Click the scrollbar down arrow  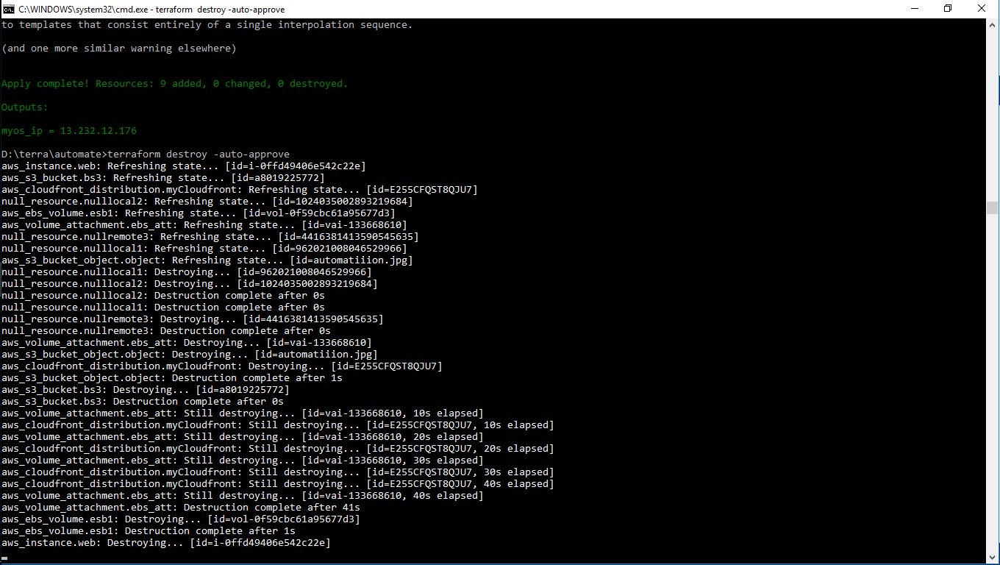click(993, 558)
